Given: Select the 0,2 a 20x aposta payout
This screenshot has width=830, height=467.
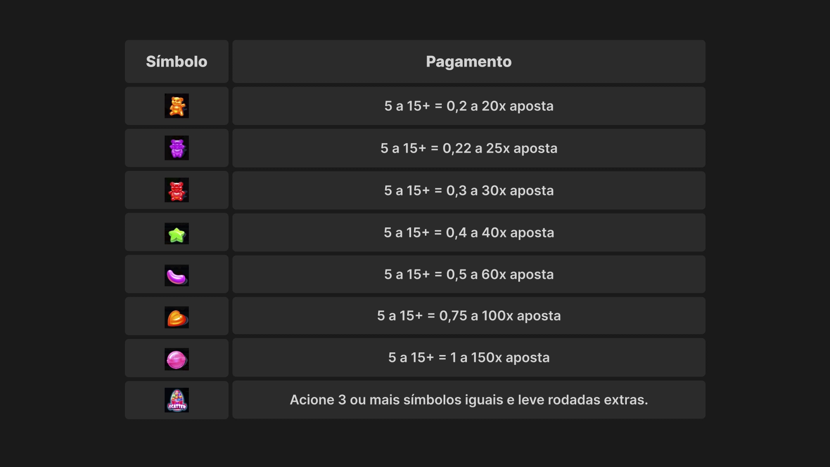Looking at the screenshot, I should [469, 106].
